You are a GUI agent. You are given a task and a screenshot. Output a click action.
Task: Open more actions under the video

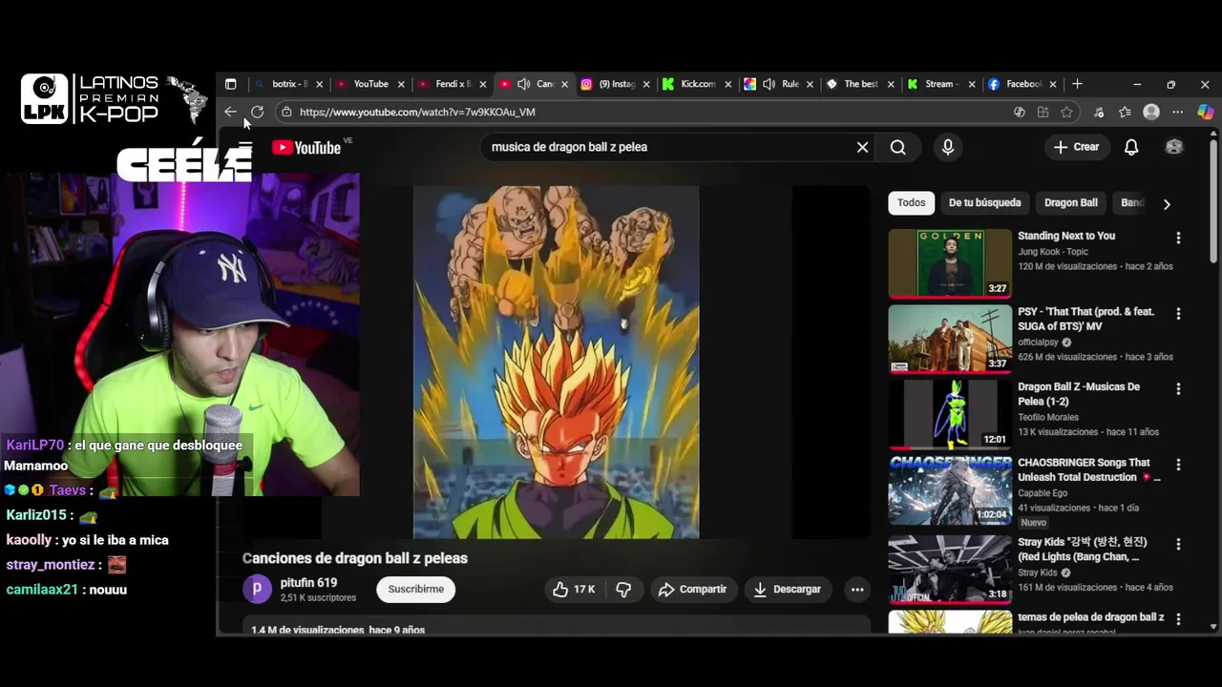click(857, 589)
